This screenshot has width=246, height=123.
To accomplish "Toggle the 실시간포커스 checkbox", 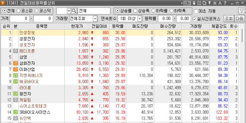I will (x=195, y=19).
